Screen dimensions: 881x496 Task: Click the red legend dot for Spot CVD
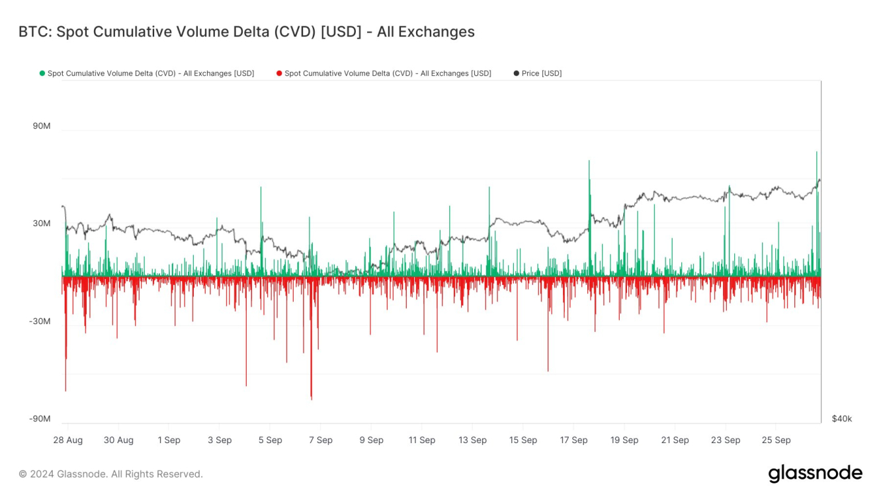(x=280, y=73)
